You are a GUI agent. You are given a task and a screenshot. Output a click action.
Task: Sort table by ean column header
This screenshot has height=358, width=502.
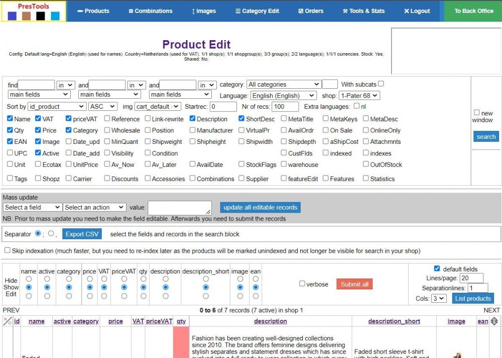483,321
